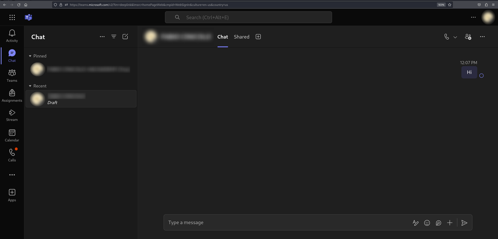Open the Activity feed
The width and height of the screenshot is (498, 239).
point(12,36)
